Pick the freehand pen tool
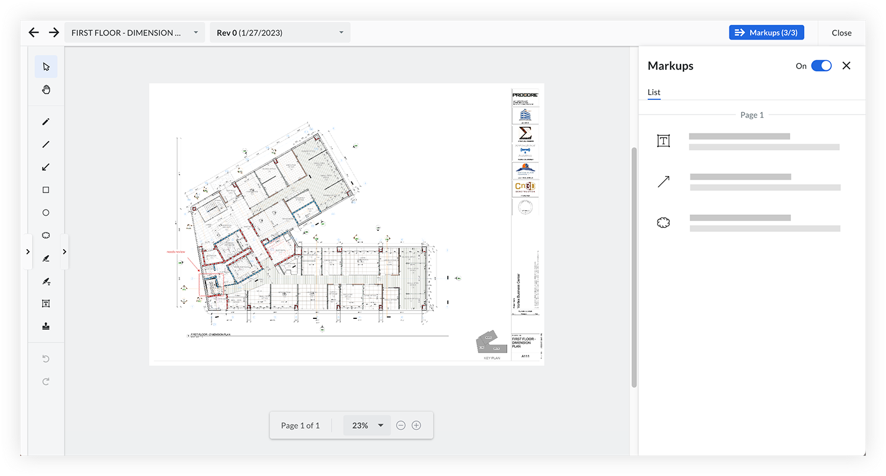Image resolution: width=886 pixels, height=476 pixels. (46, 122)
